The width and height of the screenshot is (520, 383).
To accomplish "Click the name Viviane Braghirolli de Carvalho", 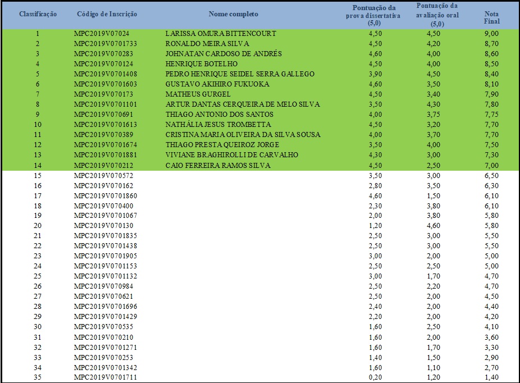I will [232, 155].
